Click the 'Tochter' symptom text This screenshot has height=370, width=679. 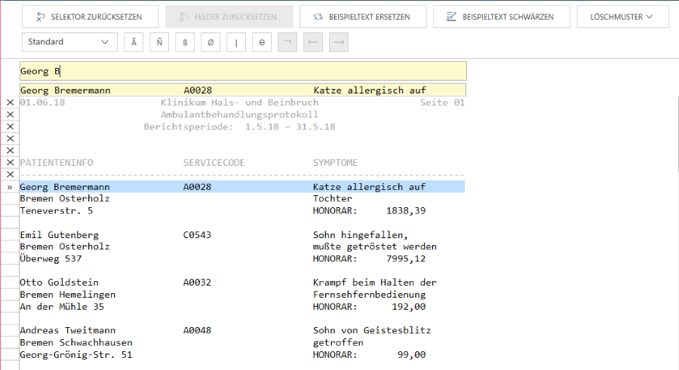tap(333, 199)
